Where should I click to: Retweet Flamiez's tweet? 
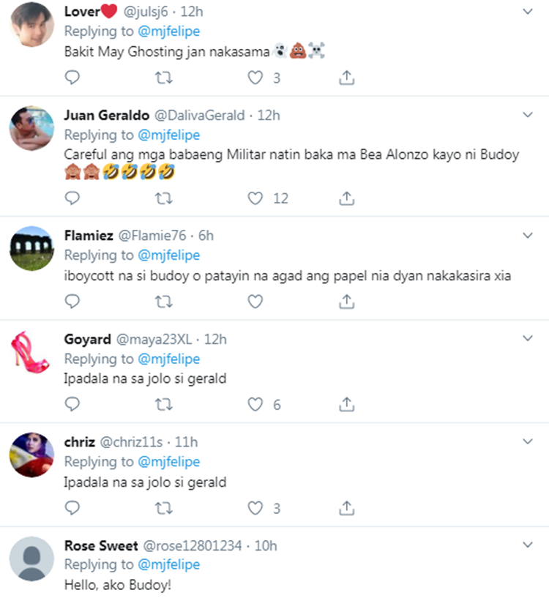point(165,301)
